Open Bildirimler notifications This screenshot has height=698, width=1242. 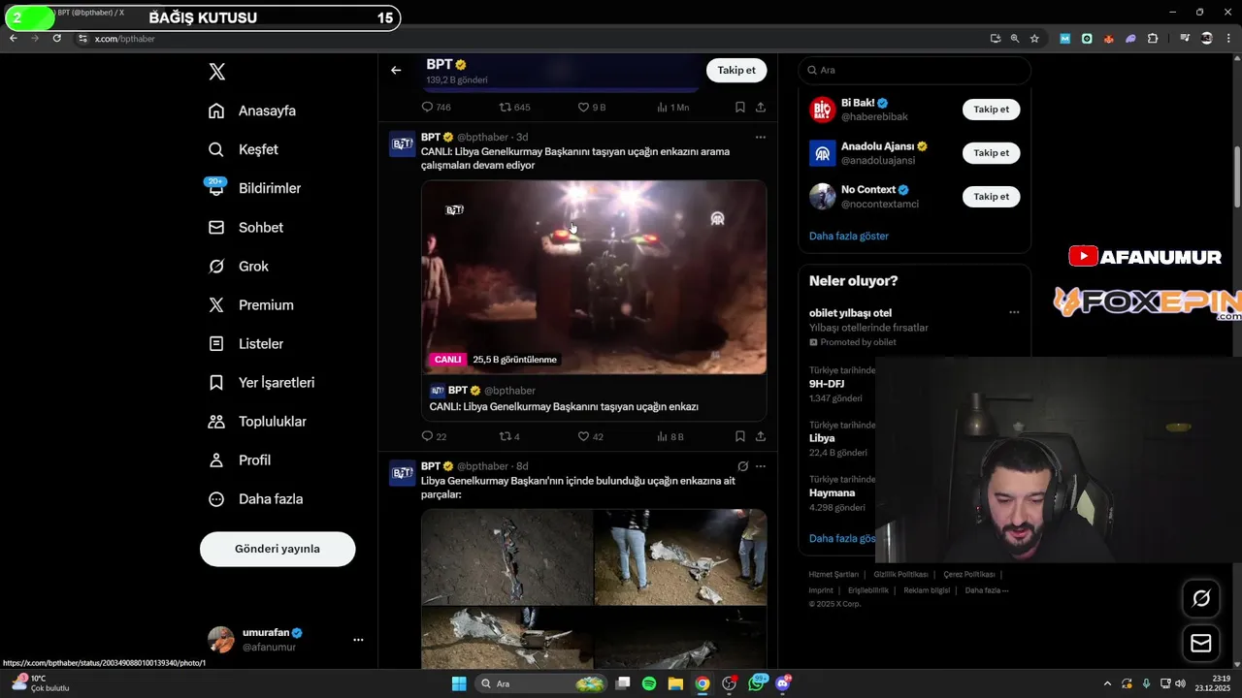(255, 188)
